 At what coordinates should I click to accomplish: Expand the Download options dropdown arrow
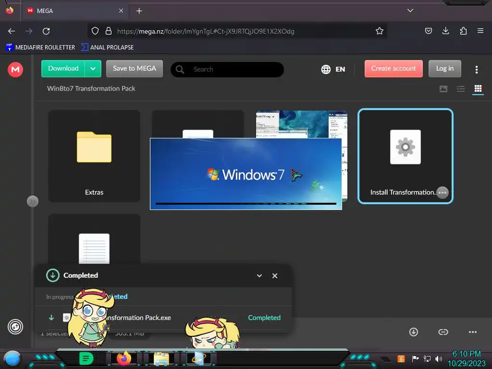[93, 68]
